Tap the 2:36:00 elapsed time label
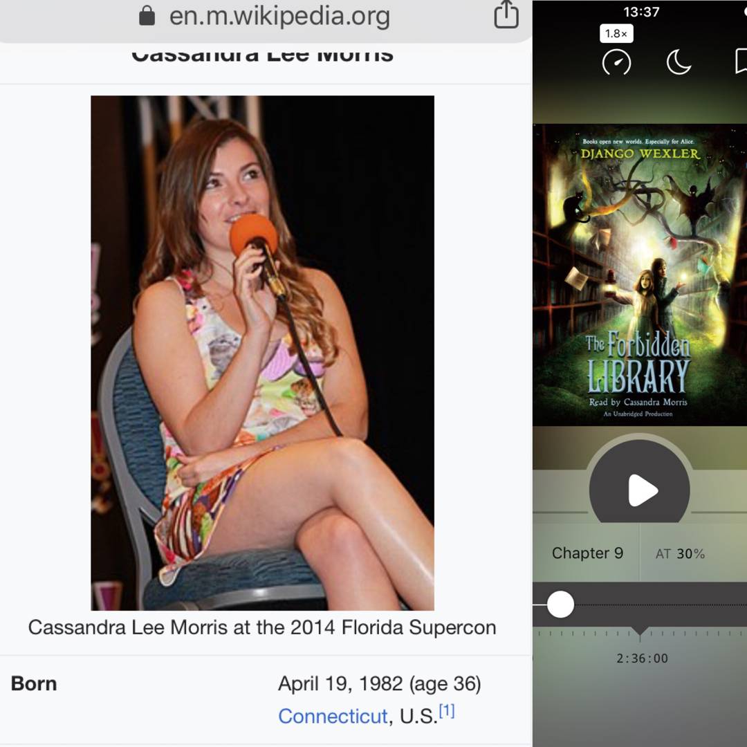747x747 pixels. 642,658
